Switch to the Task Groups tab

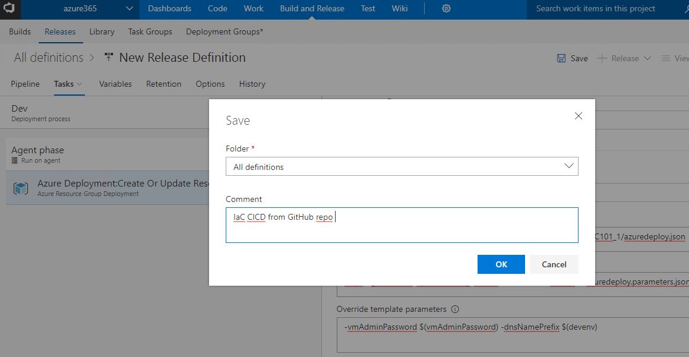pos(150,31)
